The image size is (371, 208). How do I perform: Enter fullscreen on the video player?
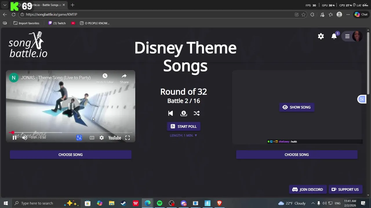(x=128, y=138)
